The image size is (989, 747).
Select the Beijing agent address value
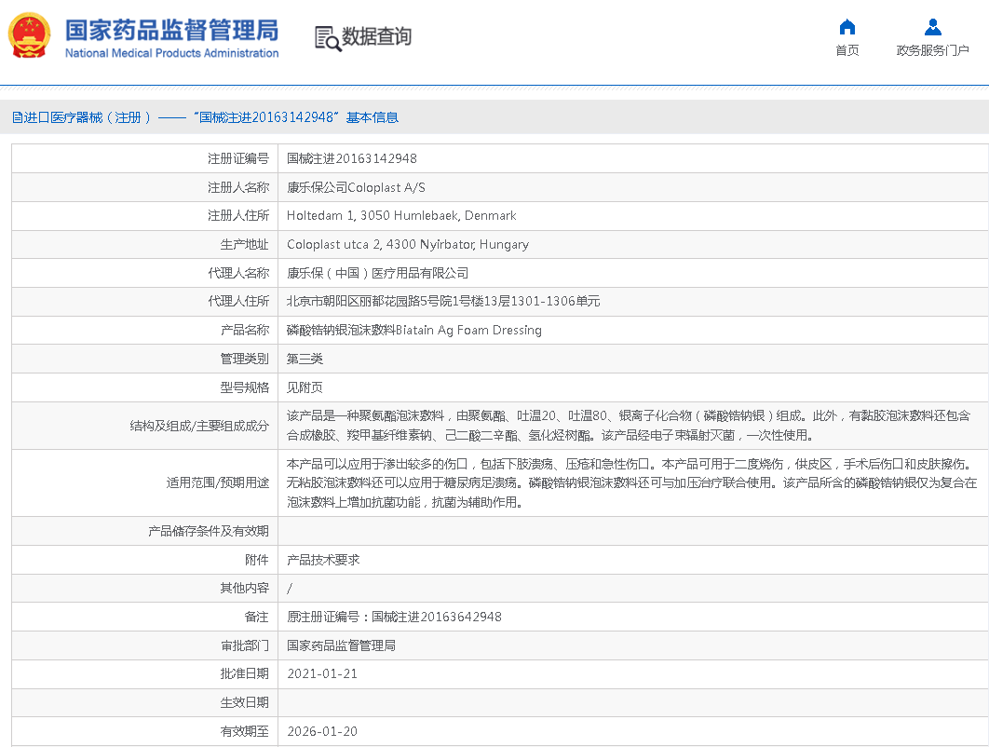442,302
